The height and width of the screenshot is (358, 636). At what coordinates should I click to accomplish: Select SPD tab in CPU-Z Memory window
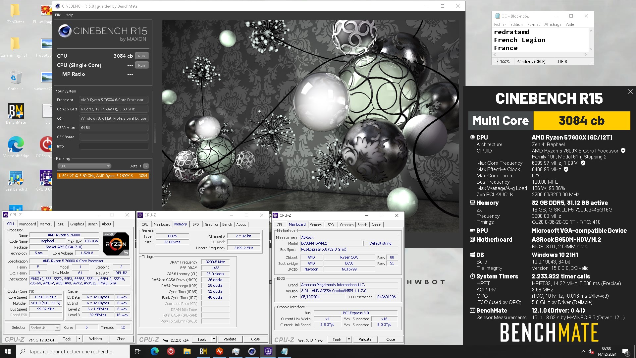[x=195, y=224]
